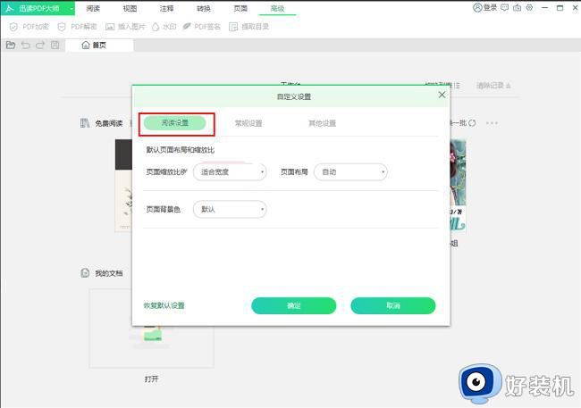Click the 打开 document thumbnail

click(x=151, y=329)
